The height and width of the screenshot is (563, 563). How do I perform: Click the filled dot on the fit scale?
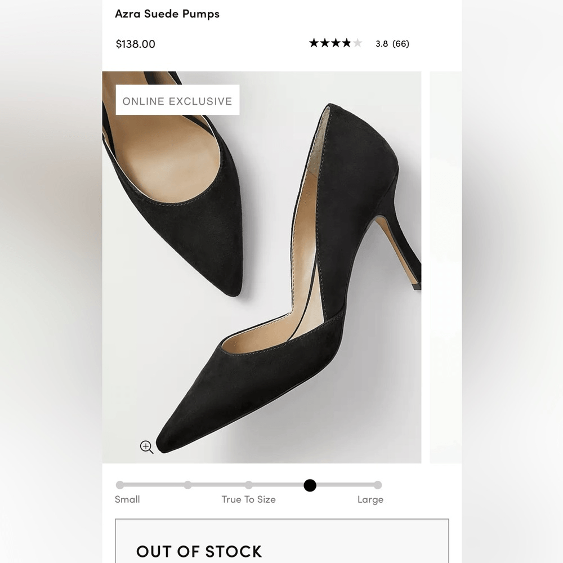pos(310,485)
